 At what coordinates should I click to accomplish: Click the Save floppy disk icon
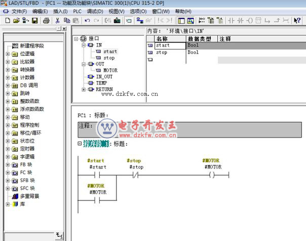click(x=35, y=20)
